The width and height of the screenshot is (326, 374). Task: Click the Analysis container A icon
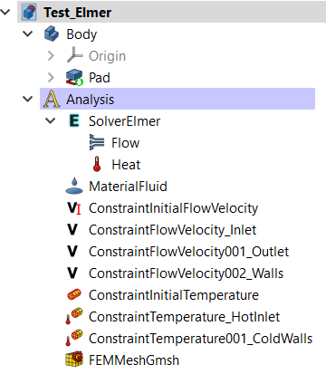pyautogui.click(x=52, y=100)
